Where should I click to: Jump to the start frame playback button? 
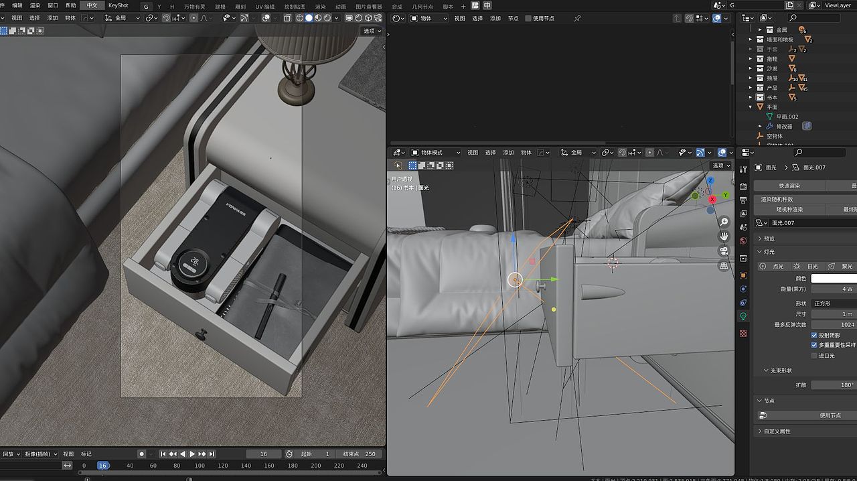coord(163,454)
